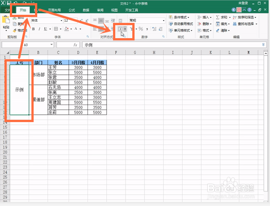Click the Clear (清除) button
Screen dimensions: 270x206
click(x=222, y=31)
